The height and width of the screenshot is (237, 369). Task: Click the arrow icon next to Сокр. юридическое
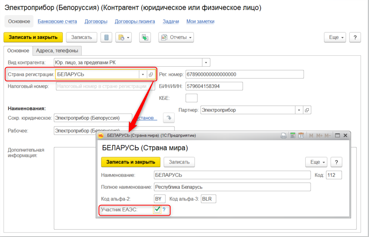168,118
